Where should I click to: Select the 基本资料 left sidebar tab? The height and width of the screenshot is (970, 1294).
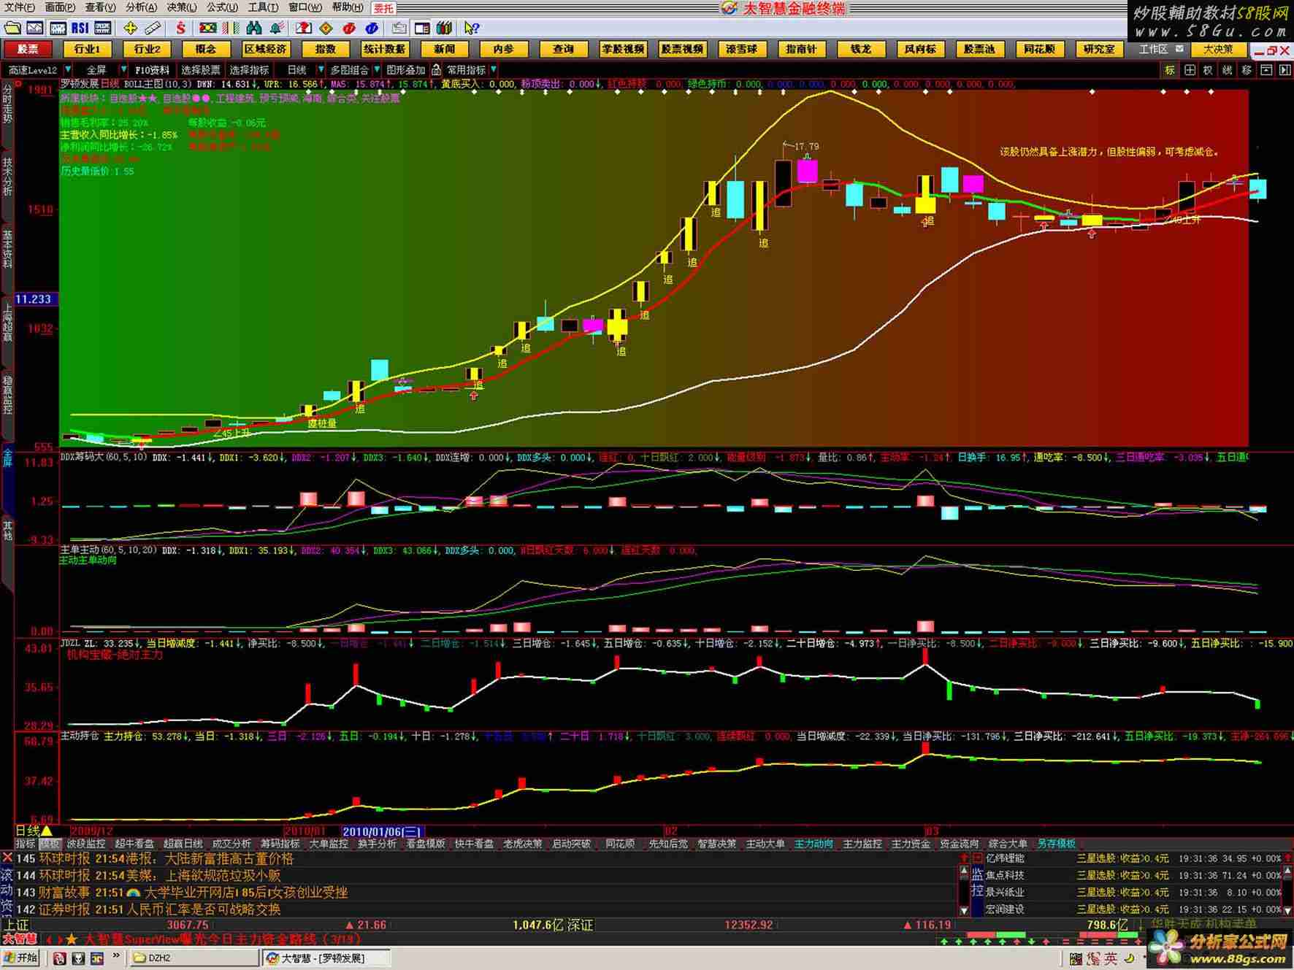point(7,249)
